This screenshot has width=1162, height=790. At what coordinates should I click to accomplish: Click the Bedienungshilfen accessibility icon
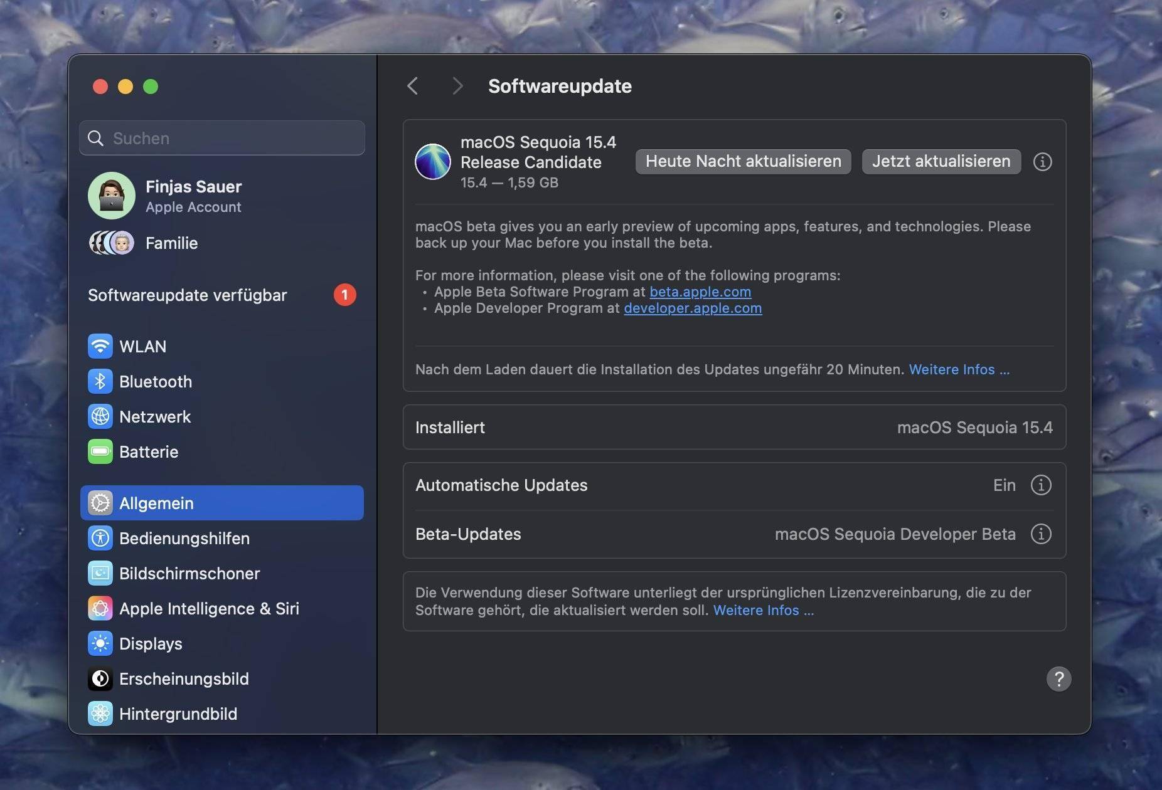click(x=100, y=538)
